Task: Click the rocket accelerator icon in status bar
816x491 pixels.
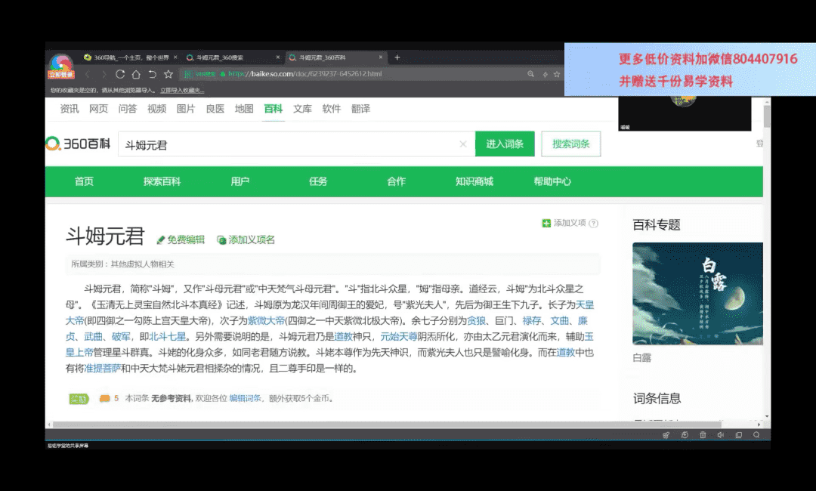Action: (666, 435)
